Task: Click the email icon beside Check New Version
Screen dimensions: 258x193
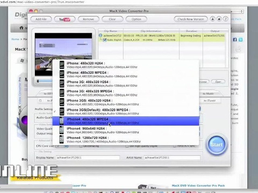Action: (219, 19)
